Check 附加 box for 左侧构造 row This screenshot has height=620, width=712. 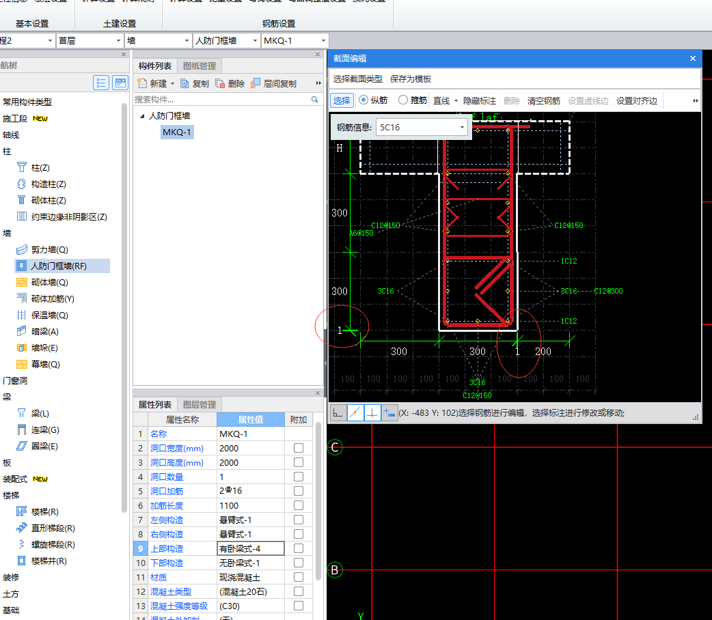tap(299, 520)
